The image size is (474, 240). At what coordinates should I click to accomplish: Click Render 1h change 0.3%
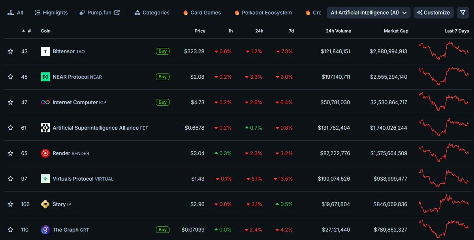tap(223, 153)
